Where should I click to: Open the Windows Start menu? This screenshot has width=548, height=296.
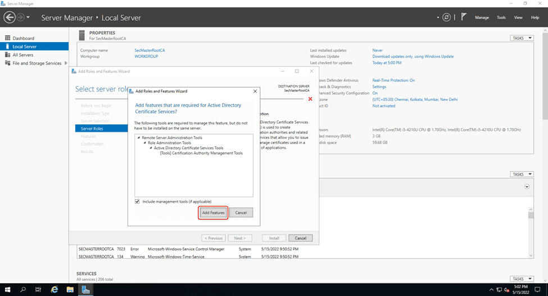(x=7, y=290)
